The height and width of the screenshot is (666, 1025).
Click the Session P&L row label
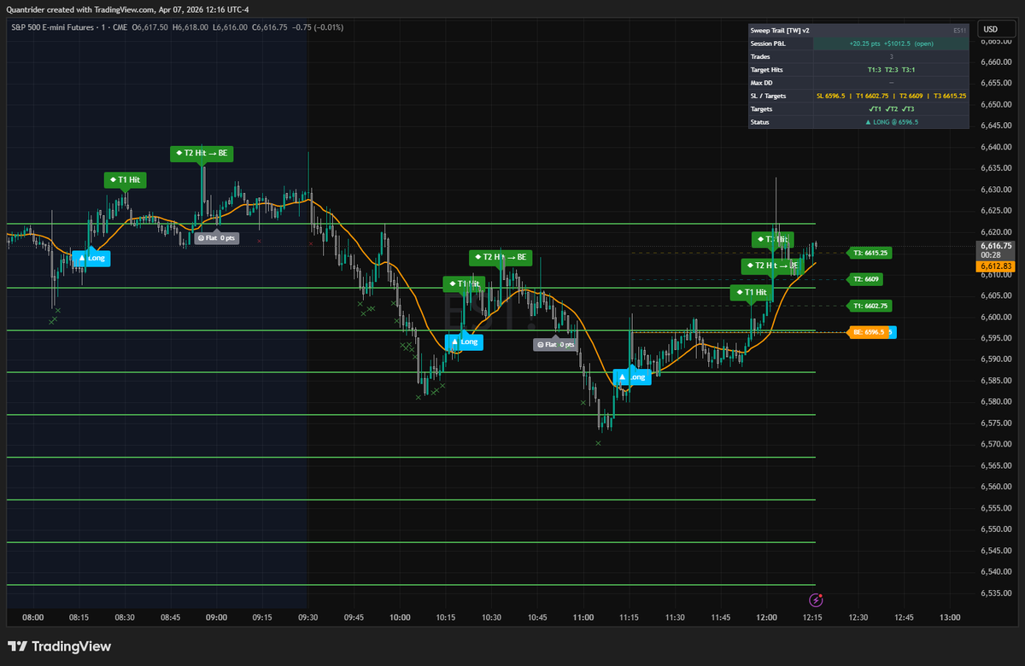point(769,43)
